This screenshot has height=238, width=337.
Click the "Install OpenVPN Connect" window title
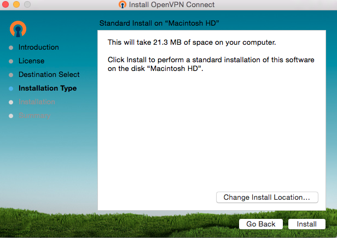click(x=172, y=4)
